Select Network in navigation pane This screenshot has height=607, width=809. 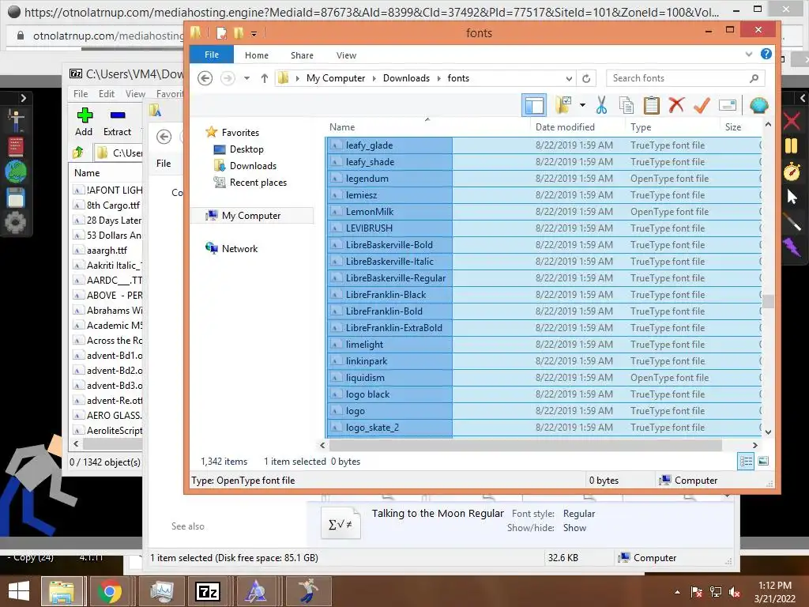click(x=239, y=249)
